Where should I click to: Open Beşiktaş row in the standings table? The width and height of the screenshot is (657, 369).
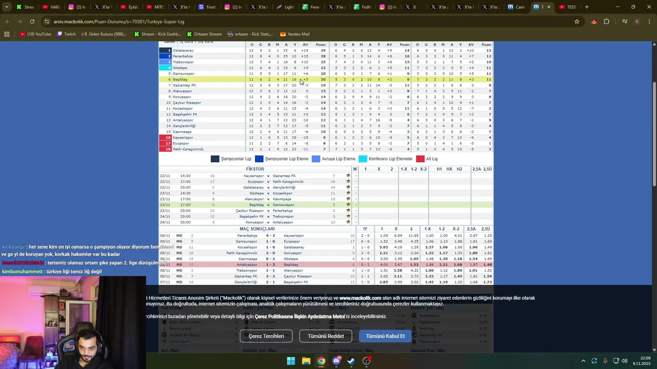tap(326, 79)
